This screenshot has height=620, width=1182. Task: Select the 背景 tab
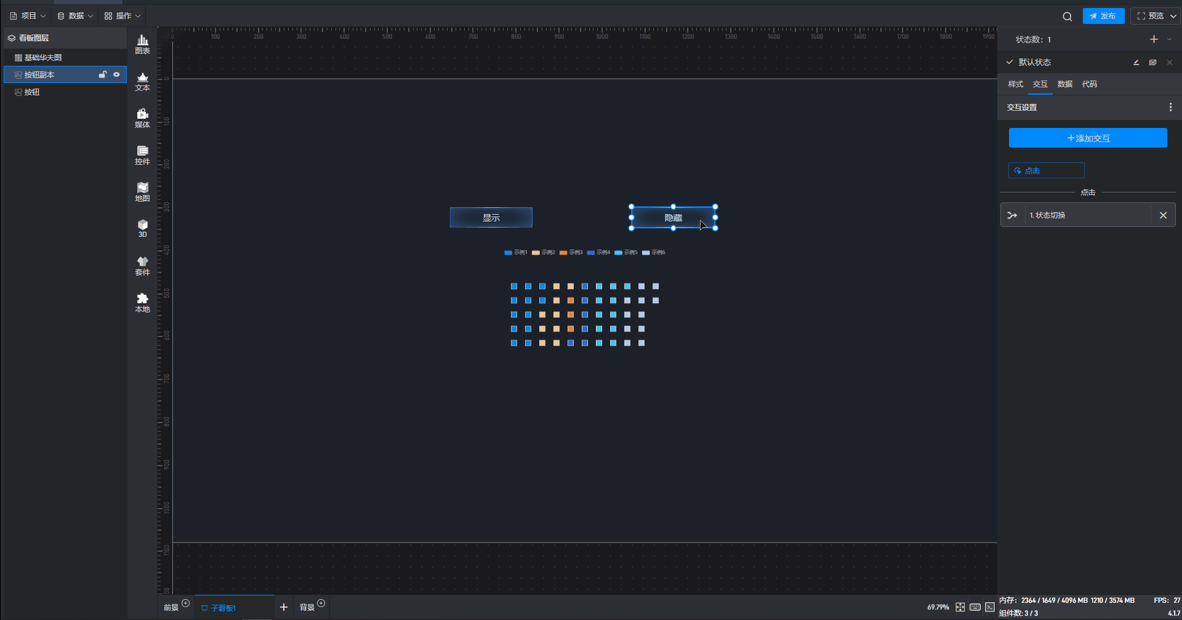click(x=307, y=608)
